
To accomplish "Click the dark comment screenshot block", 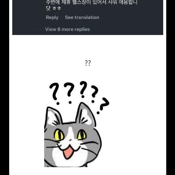I will 87,17.
